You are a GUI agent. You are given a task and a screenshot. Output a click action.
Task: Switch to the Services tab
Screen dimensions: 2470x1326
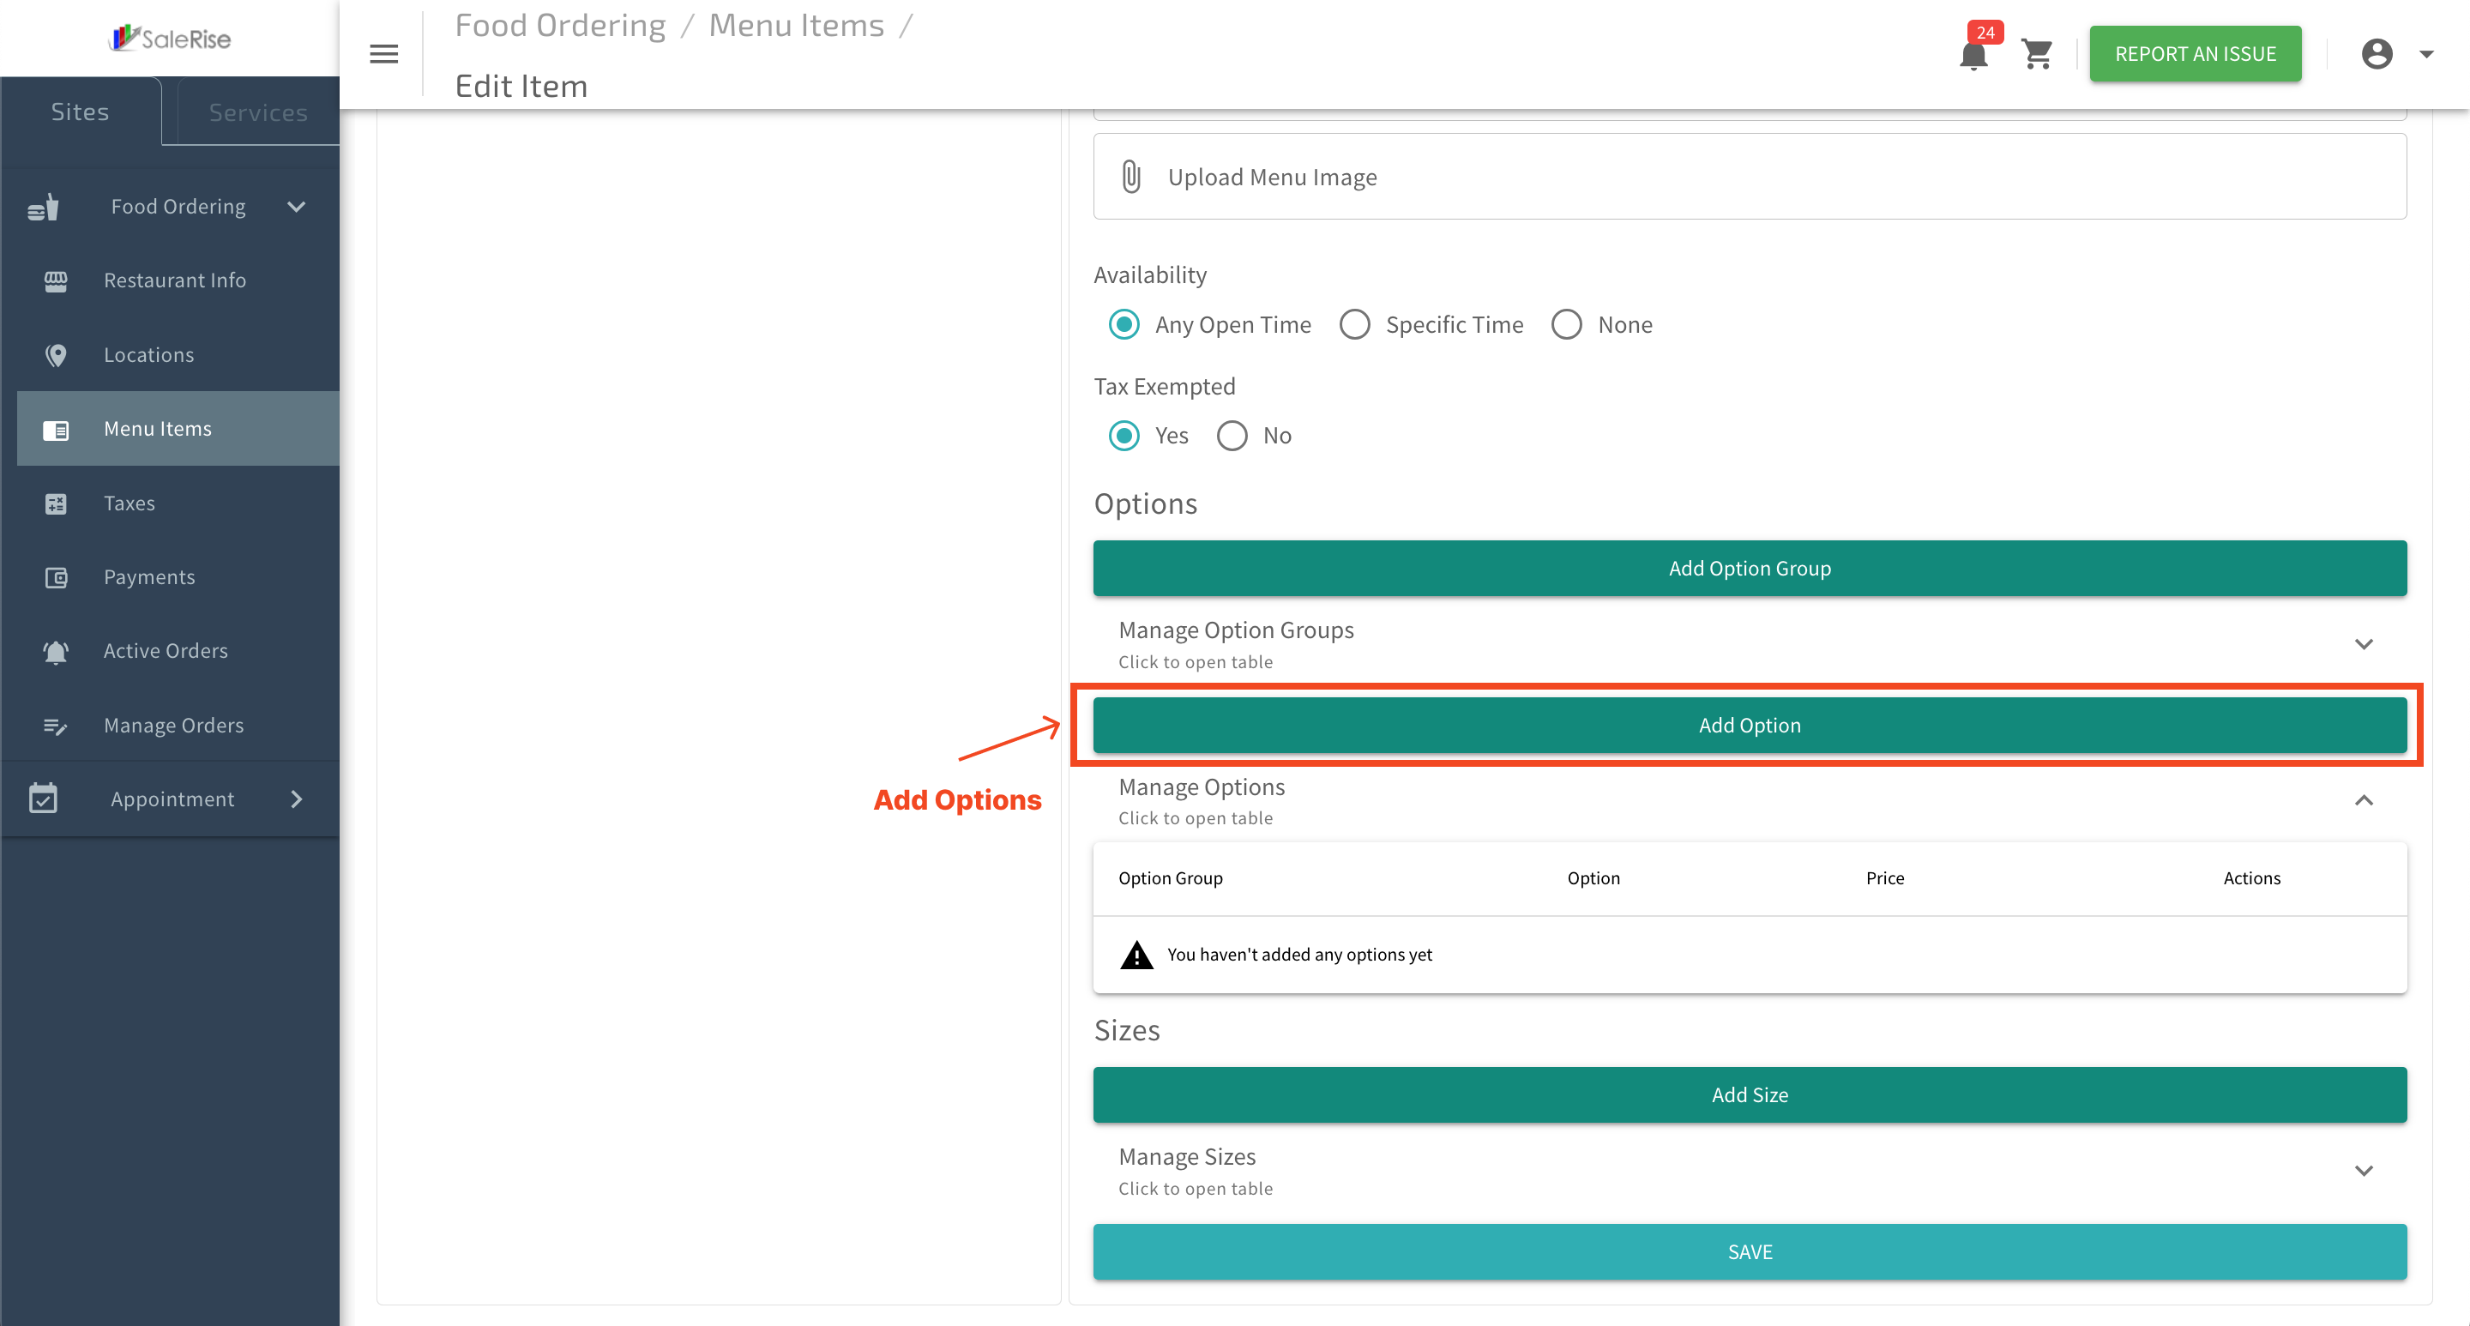(258, 112)
